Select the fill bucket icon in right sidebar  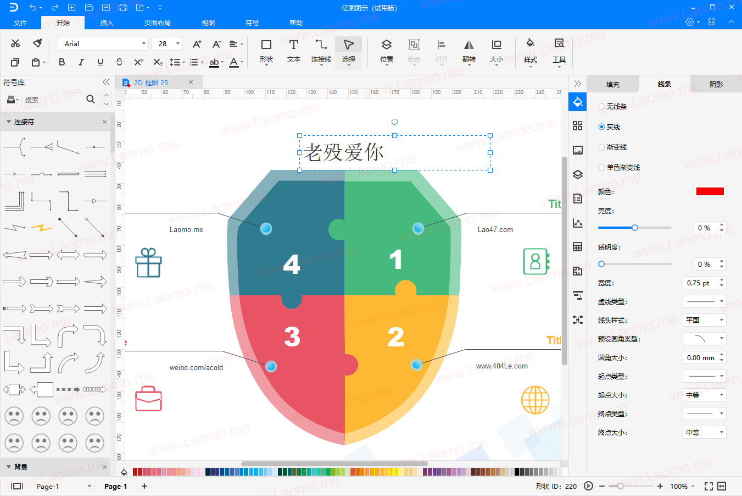577,102
